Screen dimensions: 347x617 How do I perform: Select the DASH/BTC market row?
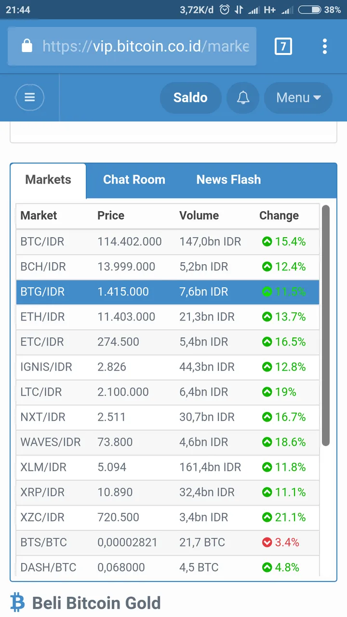(x=168, y=566)
